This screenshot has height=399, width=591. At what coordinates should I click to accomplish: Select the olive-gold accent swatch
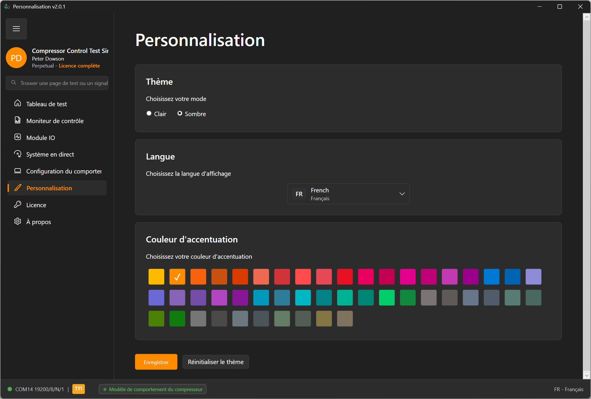pyautogui.click(x=324, y=318)
